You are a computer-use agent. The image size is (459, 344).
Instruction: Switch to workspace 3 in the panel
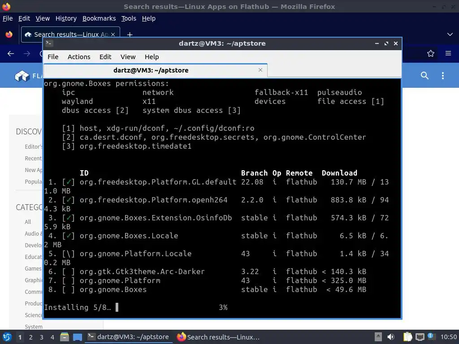(x=42, y=337)
